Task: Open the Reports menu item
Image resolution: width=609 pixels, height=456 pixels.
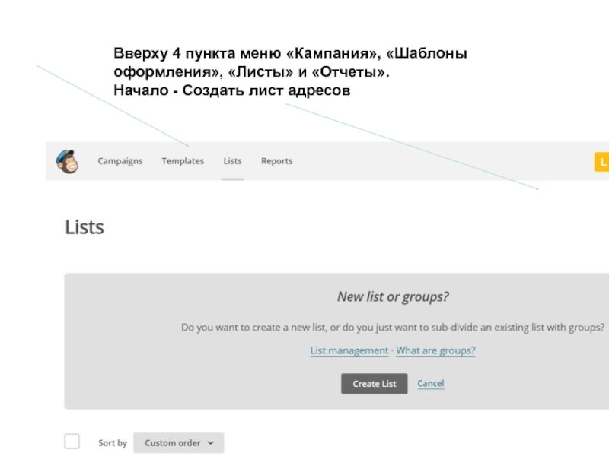Action: [x=276, y=161]
